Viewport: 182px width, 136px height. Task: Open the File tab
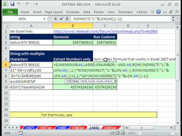click(x=10, y=12)
